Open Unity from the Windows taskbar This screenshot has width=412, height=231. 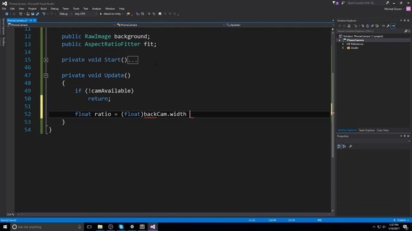[x=132, y=227]
